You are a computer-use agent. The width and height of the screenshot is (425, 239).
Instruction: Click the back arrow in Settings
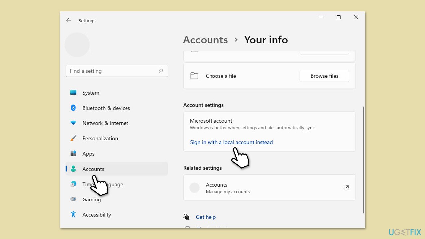(x=69, y=20)
